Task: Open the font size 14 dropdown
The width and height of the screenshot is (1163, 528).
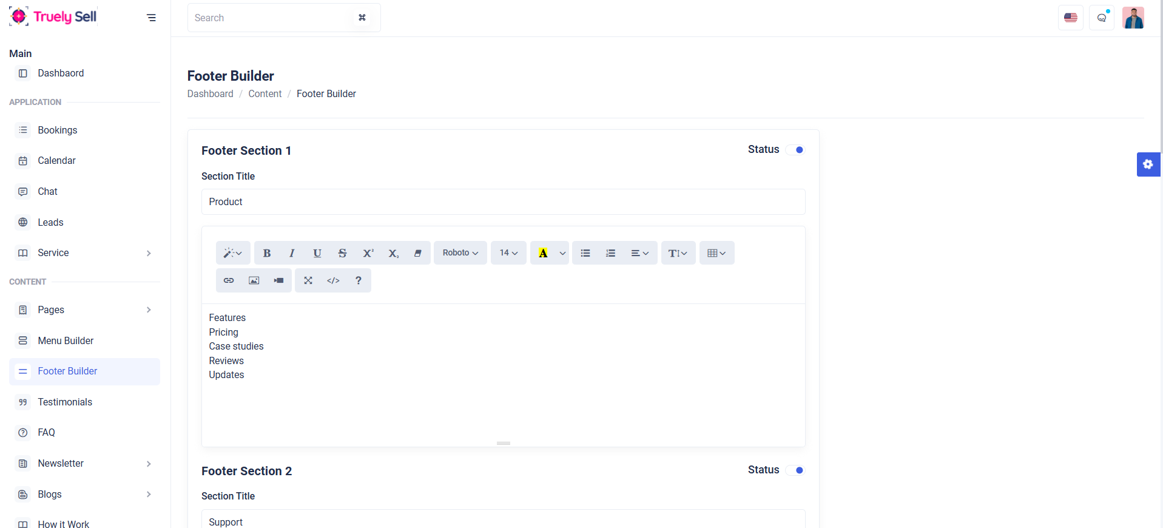Action: tap(508, 253)
